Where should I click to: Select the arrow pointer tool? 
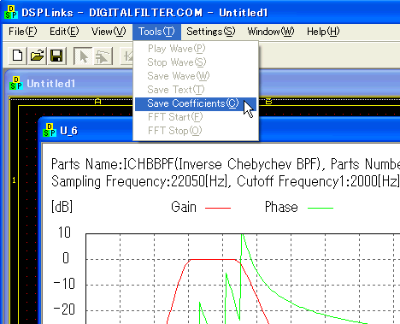point(83,56)
